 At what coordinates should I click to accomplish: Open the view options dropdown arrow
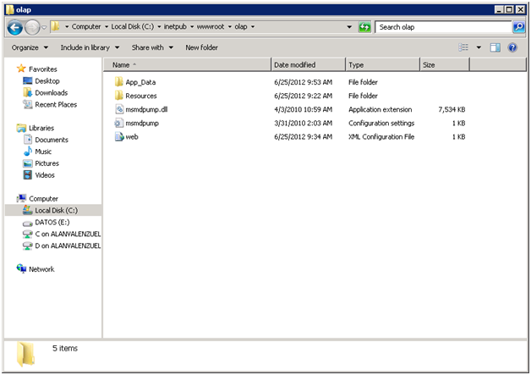(x=479, y=47)
